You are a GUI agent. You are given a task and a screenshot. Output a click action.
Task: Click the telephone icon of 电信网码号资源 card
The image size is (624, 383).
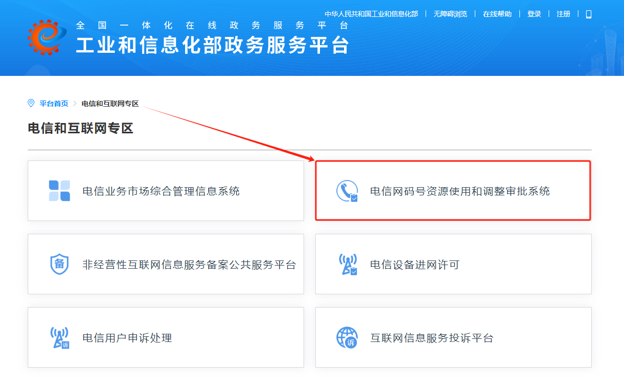coord(347,191)
